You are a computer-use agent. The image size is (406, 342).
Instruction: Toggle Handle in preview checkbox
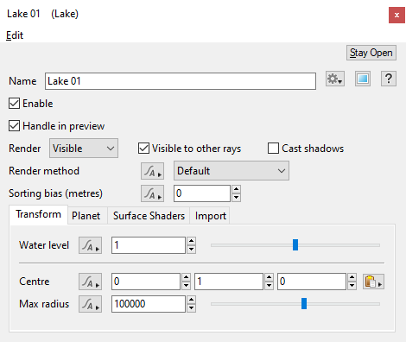pos(14,126)
